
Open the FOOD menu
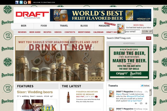pos(44,26)
